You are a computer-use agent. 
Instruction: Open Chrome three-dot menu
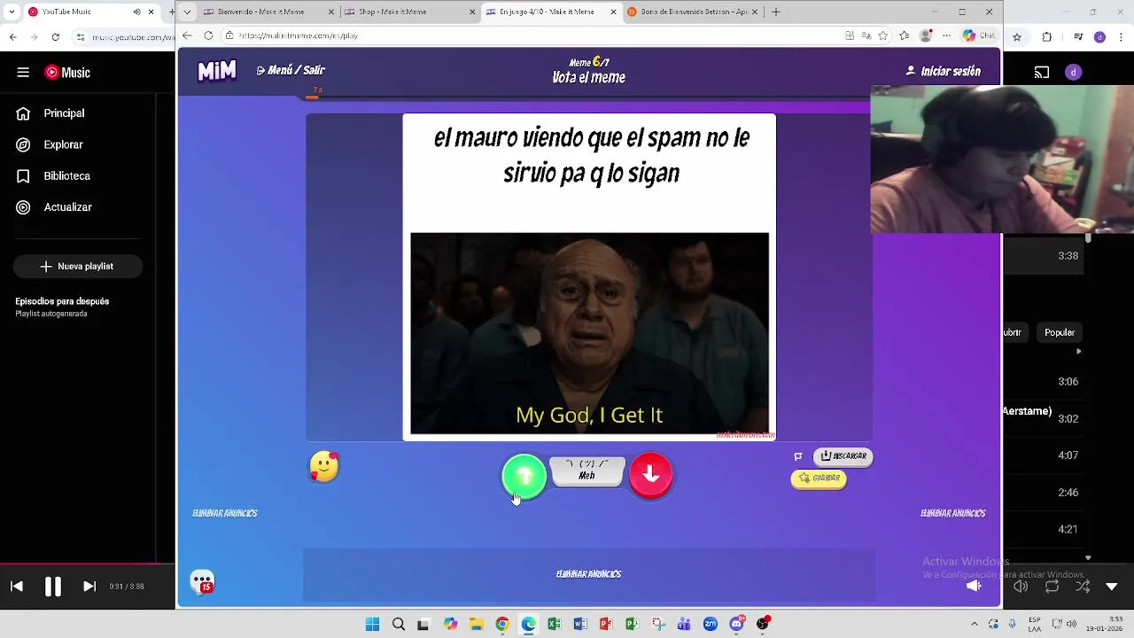pyautogui.click(x=1120, y=37)
